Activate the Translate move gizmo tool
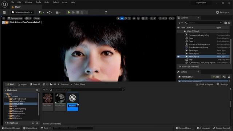233x131 pixels. coord(122,19)
